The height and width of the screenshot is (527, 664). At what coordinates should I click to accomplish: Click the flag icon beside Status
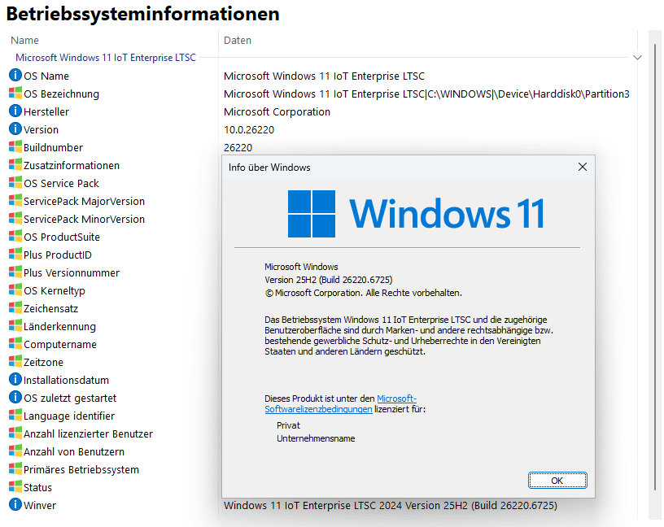pos(15,487)
